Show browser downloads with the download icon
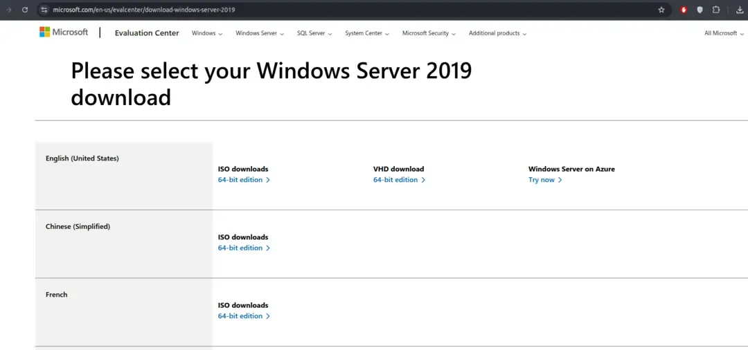This screenshot has width=748, height=350. (740, 10)
